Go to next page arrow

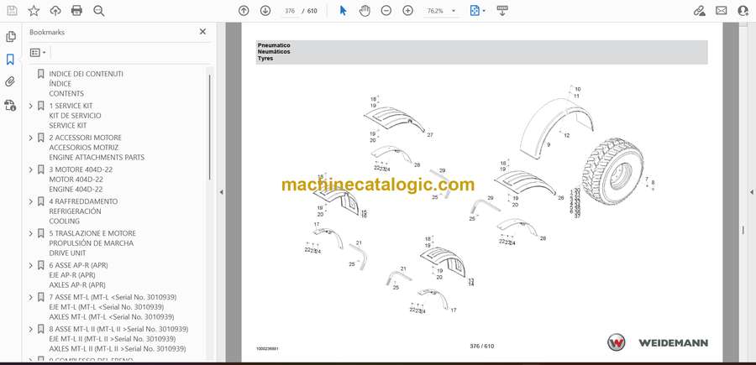pyautogui.click(x=265, y=11)
